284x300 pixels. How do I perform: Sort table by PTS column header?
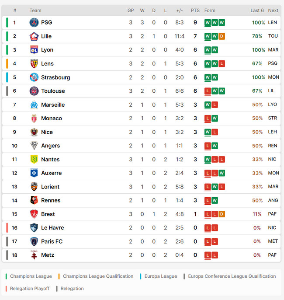195,10
